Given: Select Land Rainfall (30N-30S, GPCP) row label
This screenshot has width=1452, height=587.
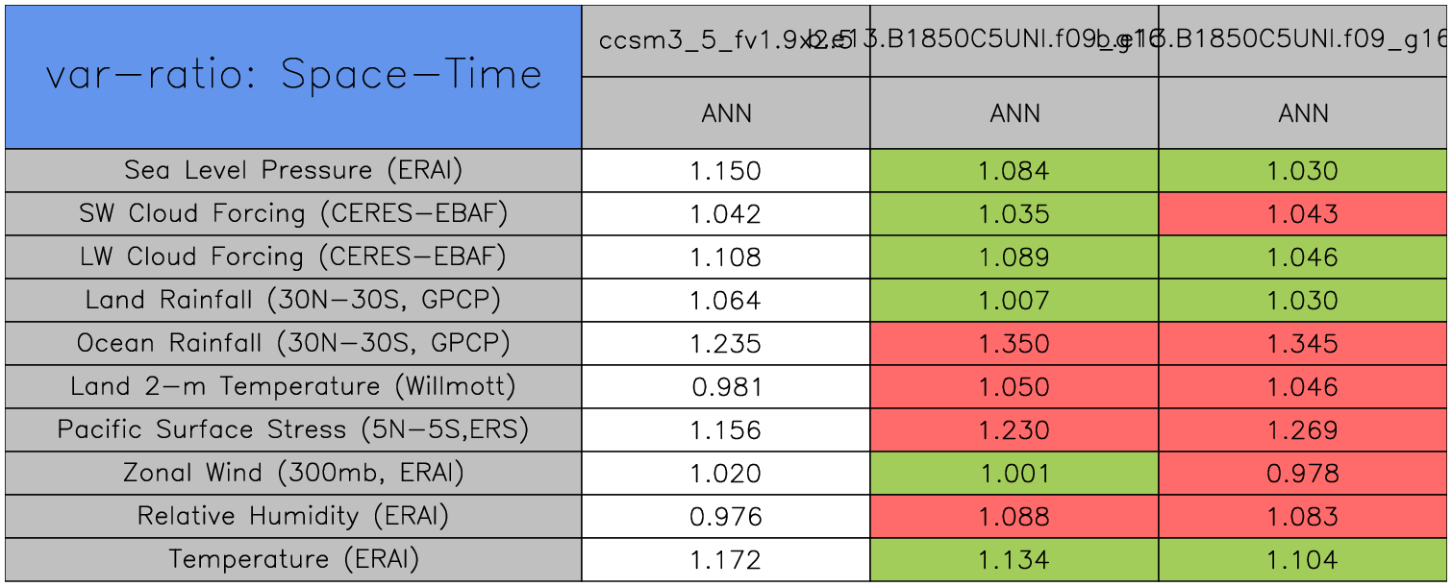Looking at the screenshot, I should coord(293,300).
